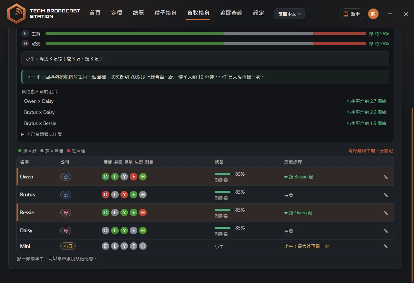Open the 追蹤查詢 tab
The image size is (414, 283).
[x=231, y=13]
